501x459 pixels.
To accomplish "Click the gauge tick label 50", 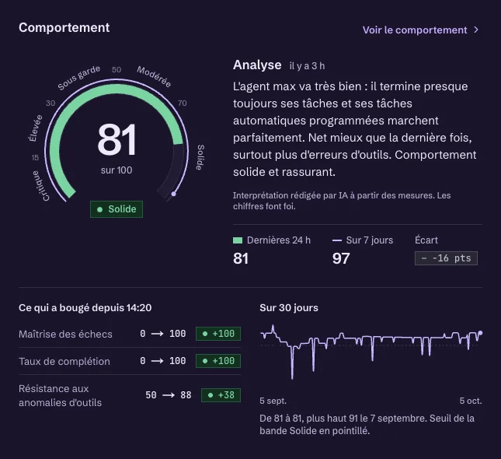I will 117,69.
